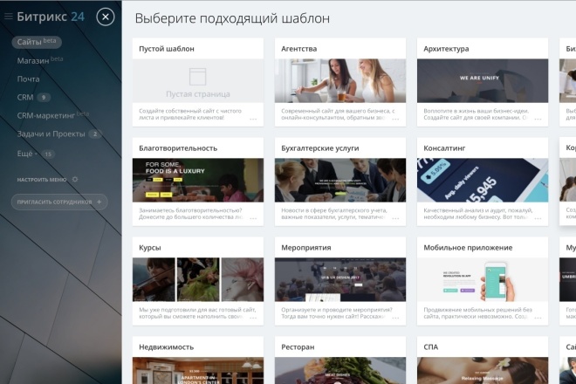
Task: Click the Пустой шаблон title
Action: (x=167, y=49)
